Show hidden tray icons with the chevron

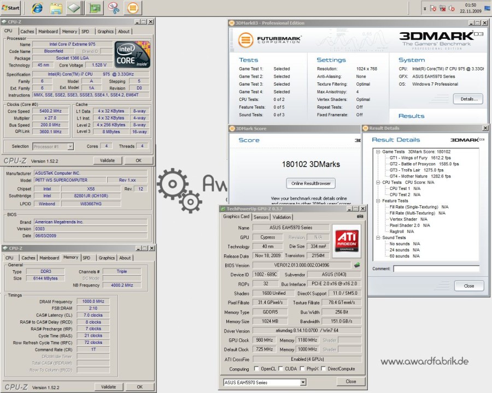pos(425,9)
